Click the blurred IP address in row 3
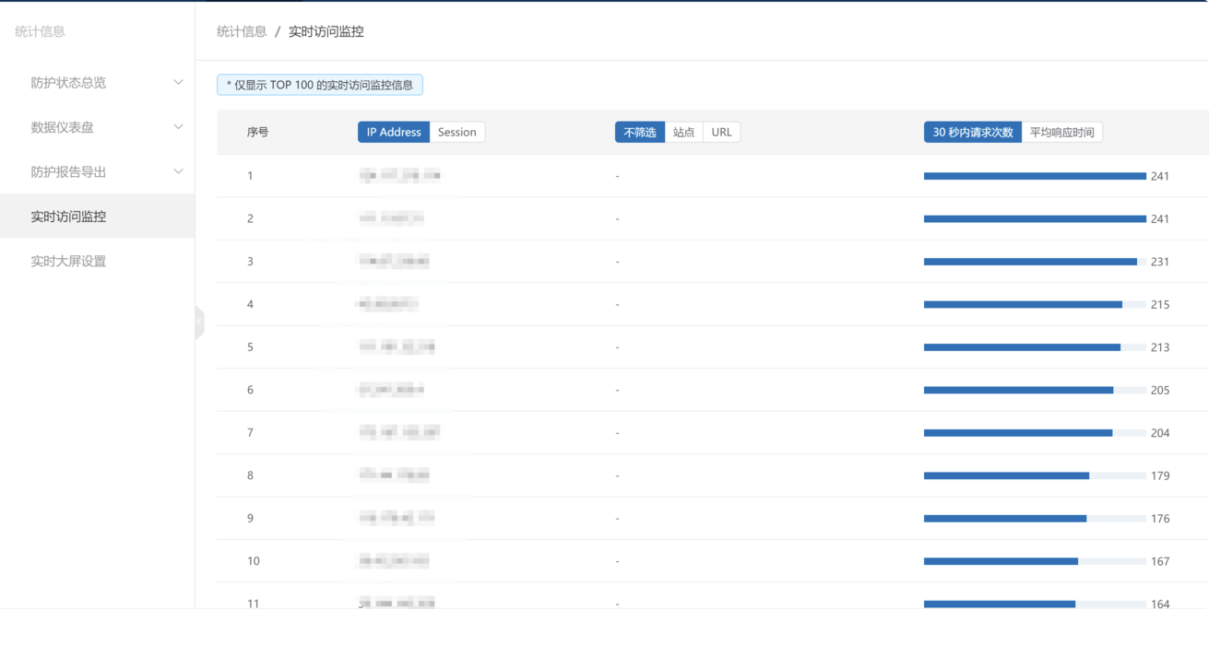1232x645 pixels. click(x=395, y=262)
